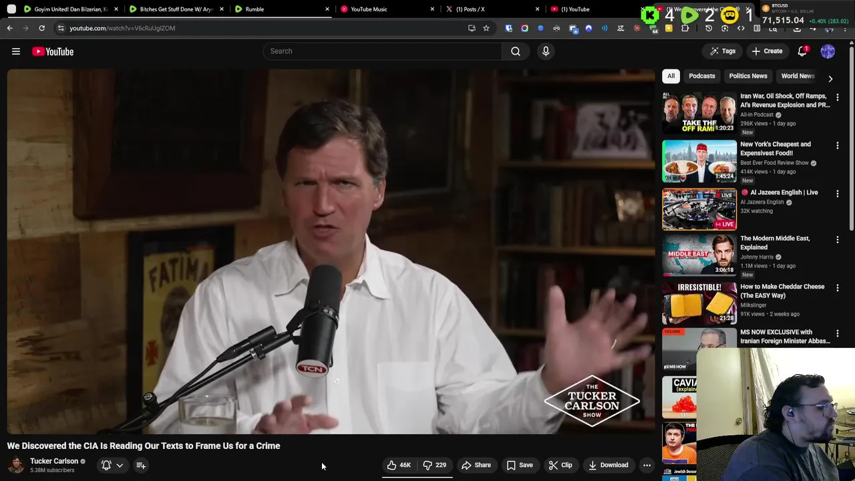Image resolution: width=855 pixels, height=481 pixels.
Task: Open the YouTube guide hamburger menu
Action: [16, 51]
